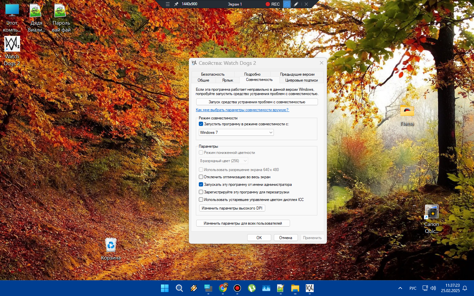Show hidden icons via system tray chevron
Screen dimensions: 474x296
coord(400,288)
